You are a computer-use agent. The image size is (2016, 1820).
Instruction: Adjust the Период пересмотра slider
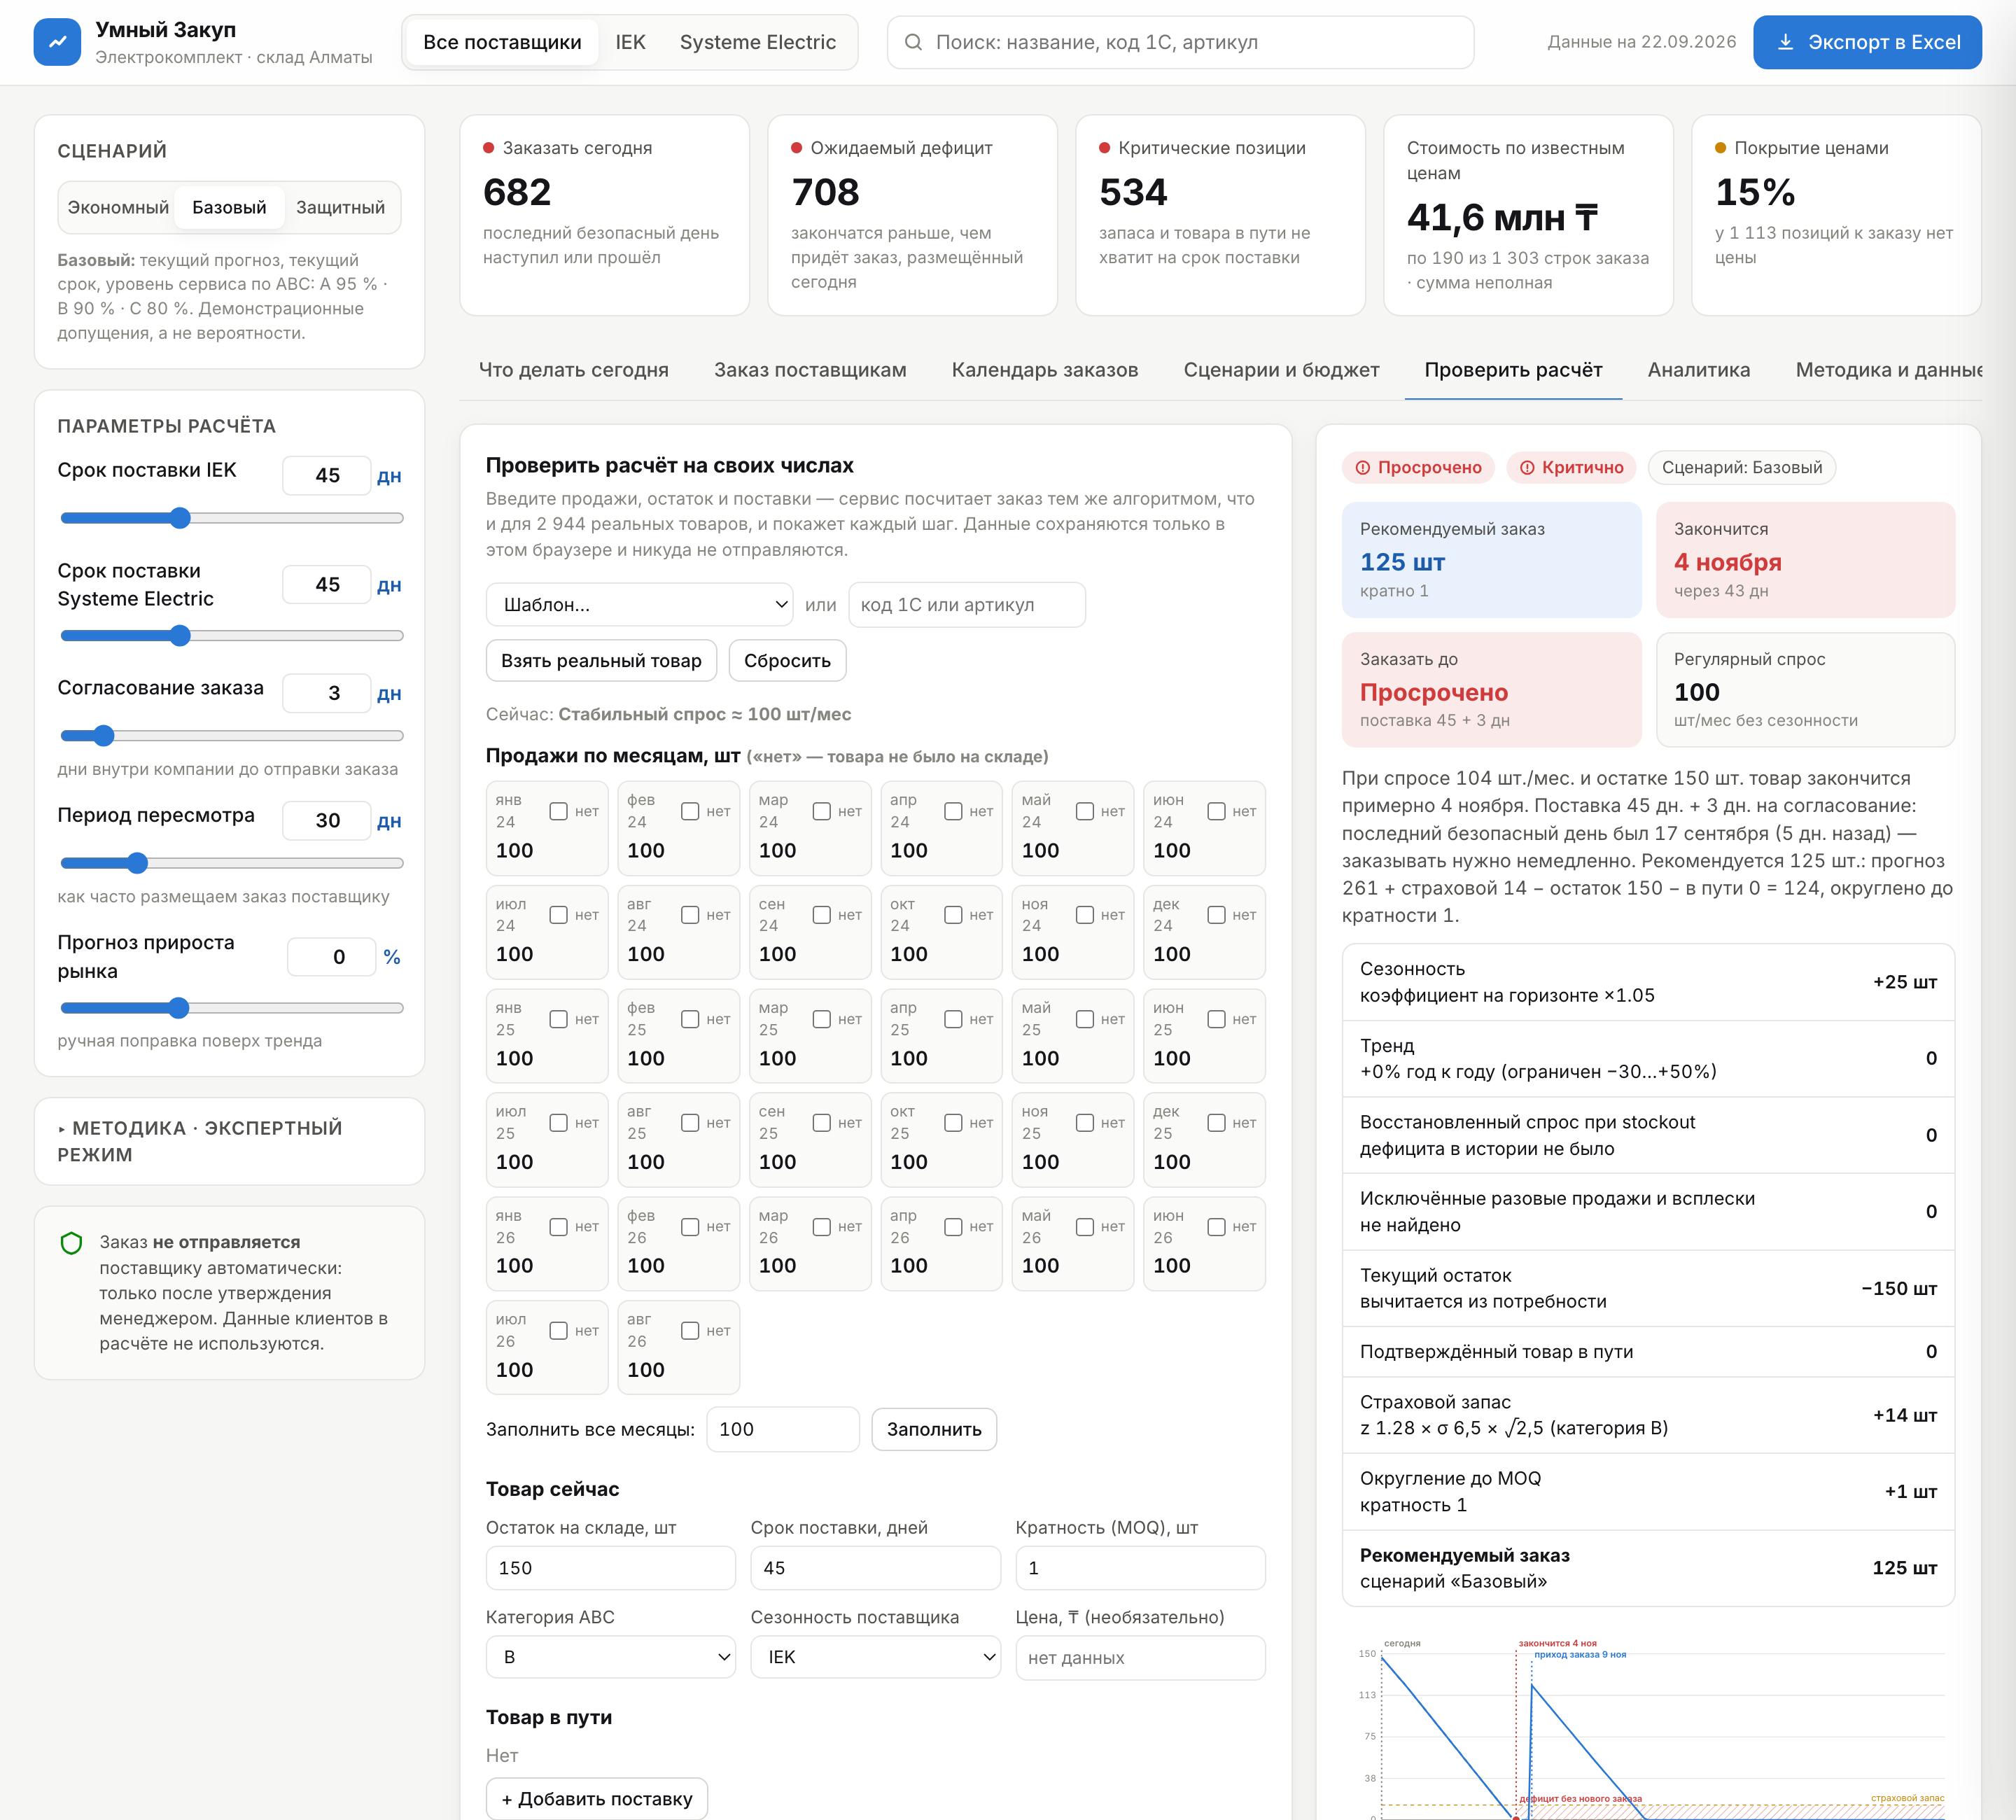click(x=231, y=863)
